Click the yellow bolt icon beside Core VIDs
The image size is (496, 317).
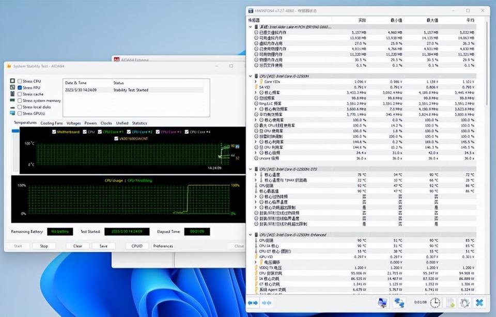pos(261,82)
